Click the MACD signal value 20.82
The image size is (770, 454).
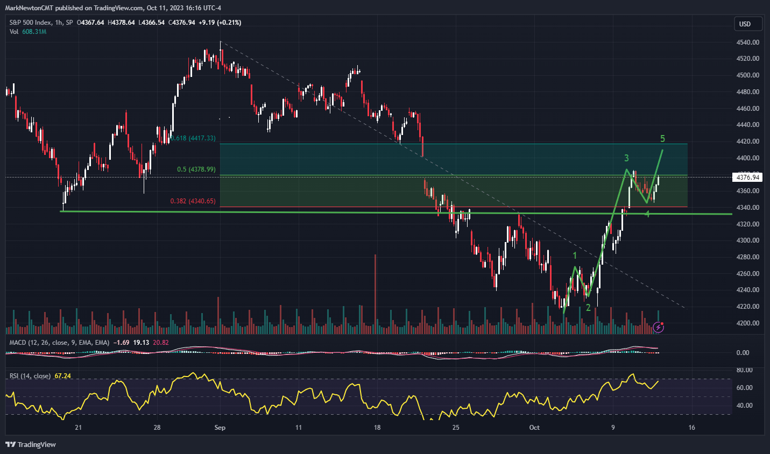pos(160,342)
